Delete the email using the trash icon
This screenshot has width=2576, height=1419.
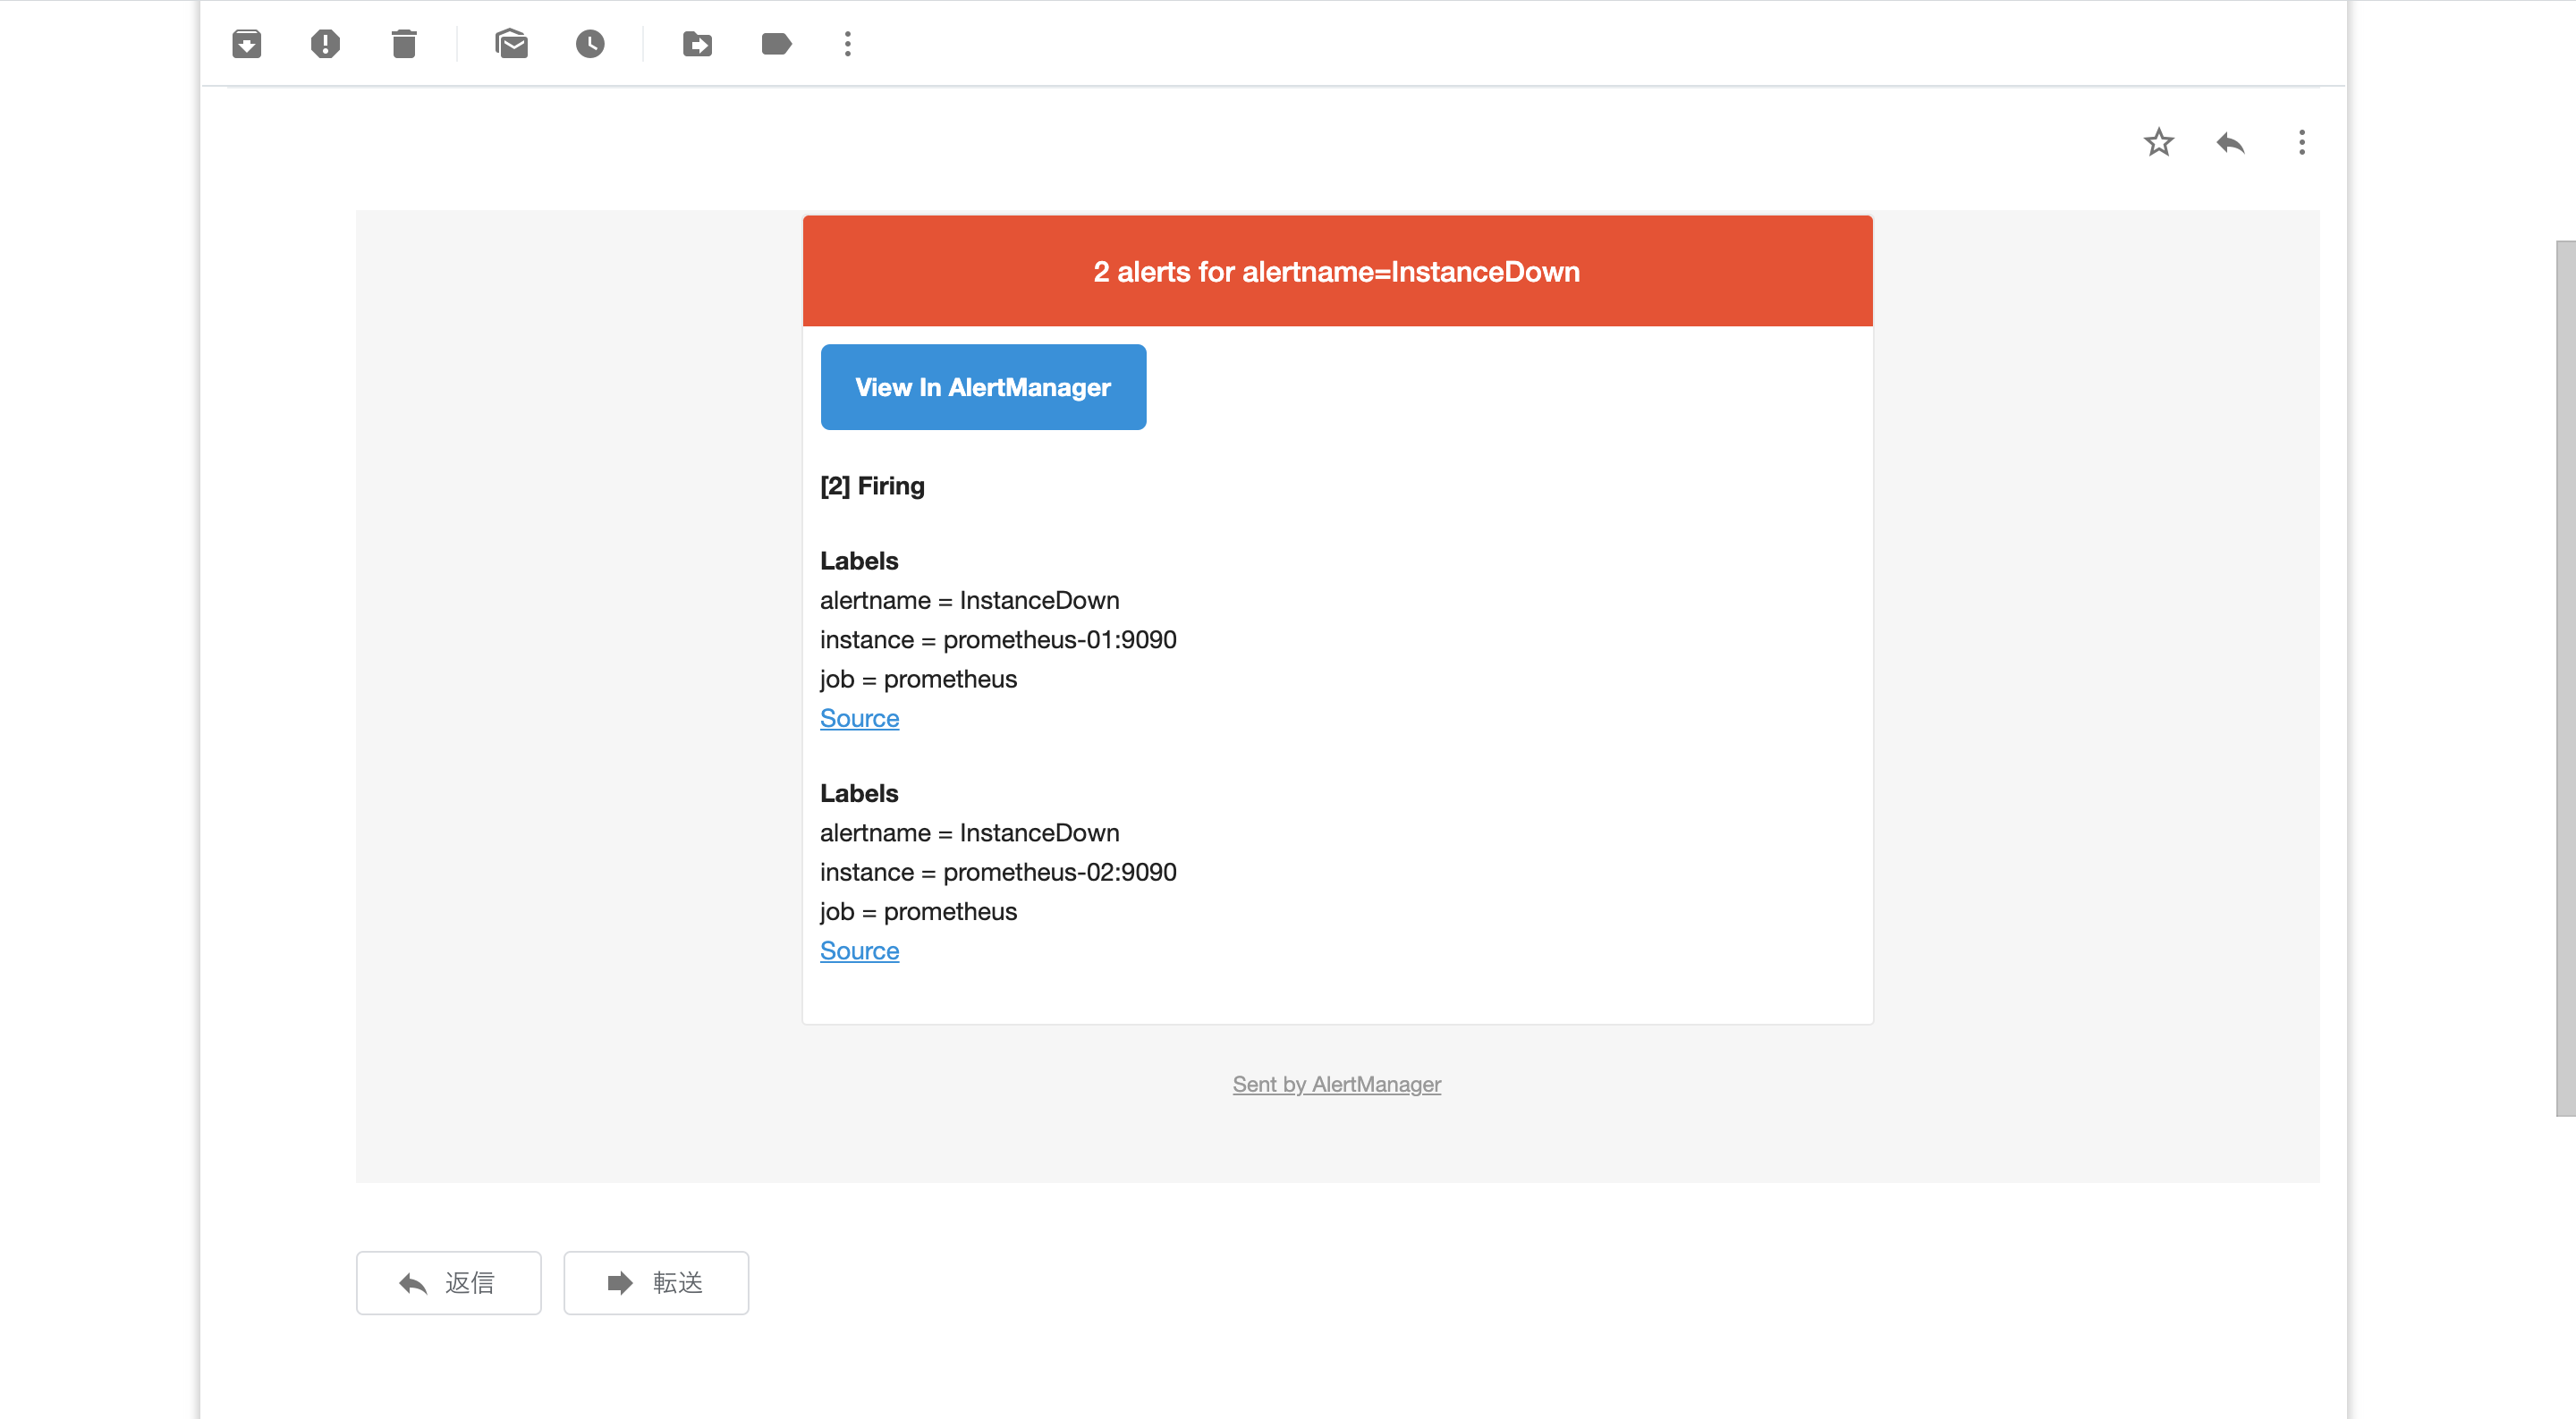[404, 44]
